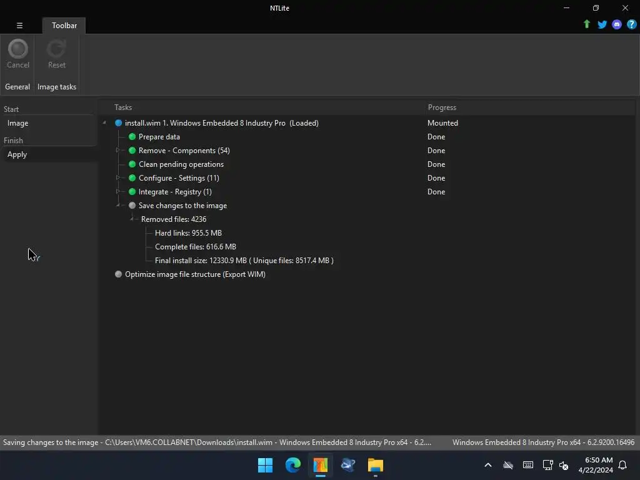Click green status dot for Configure - Settings

coord(132,178)
